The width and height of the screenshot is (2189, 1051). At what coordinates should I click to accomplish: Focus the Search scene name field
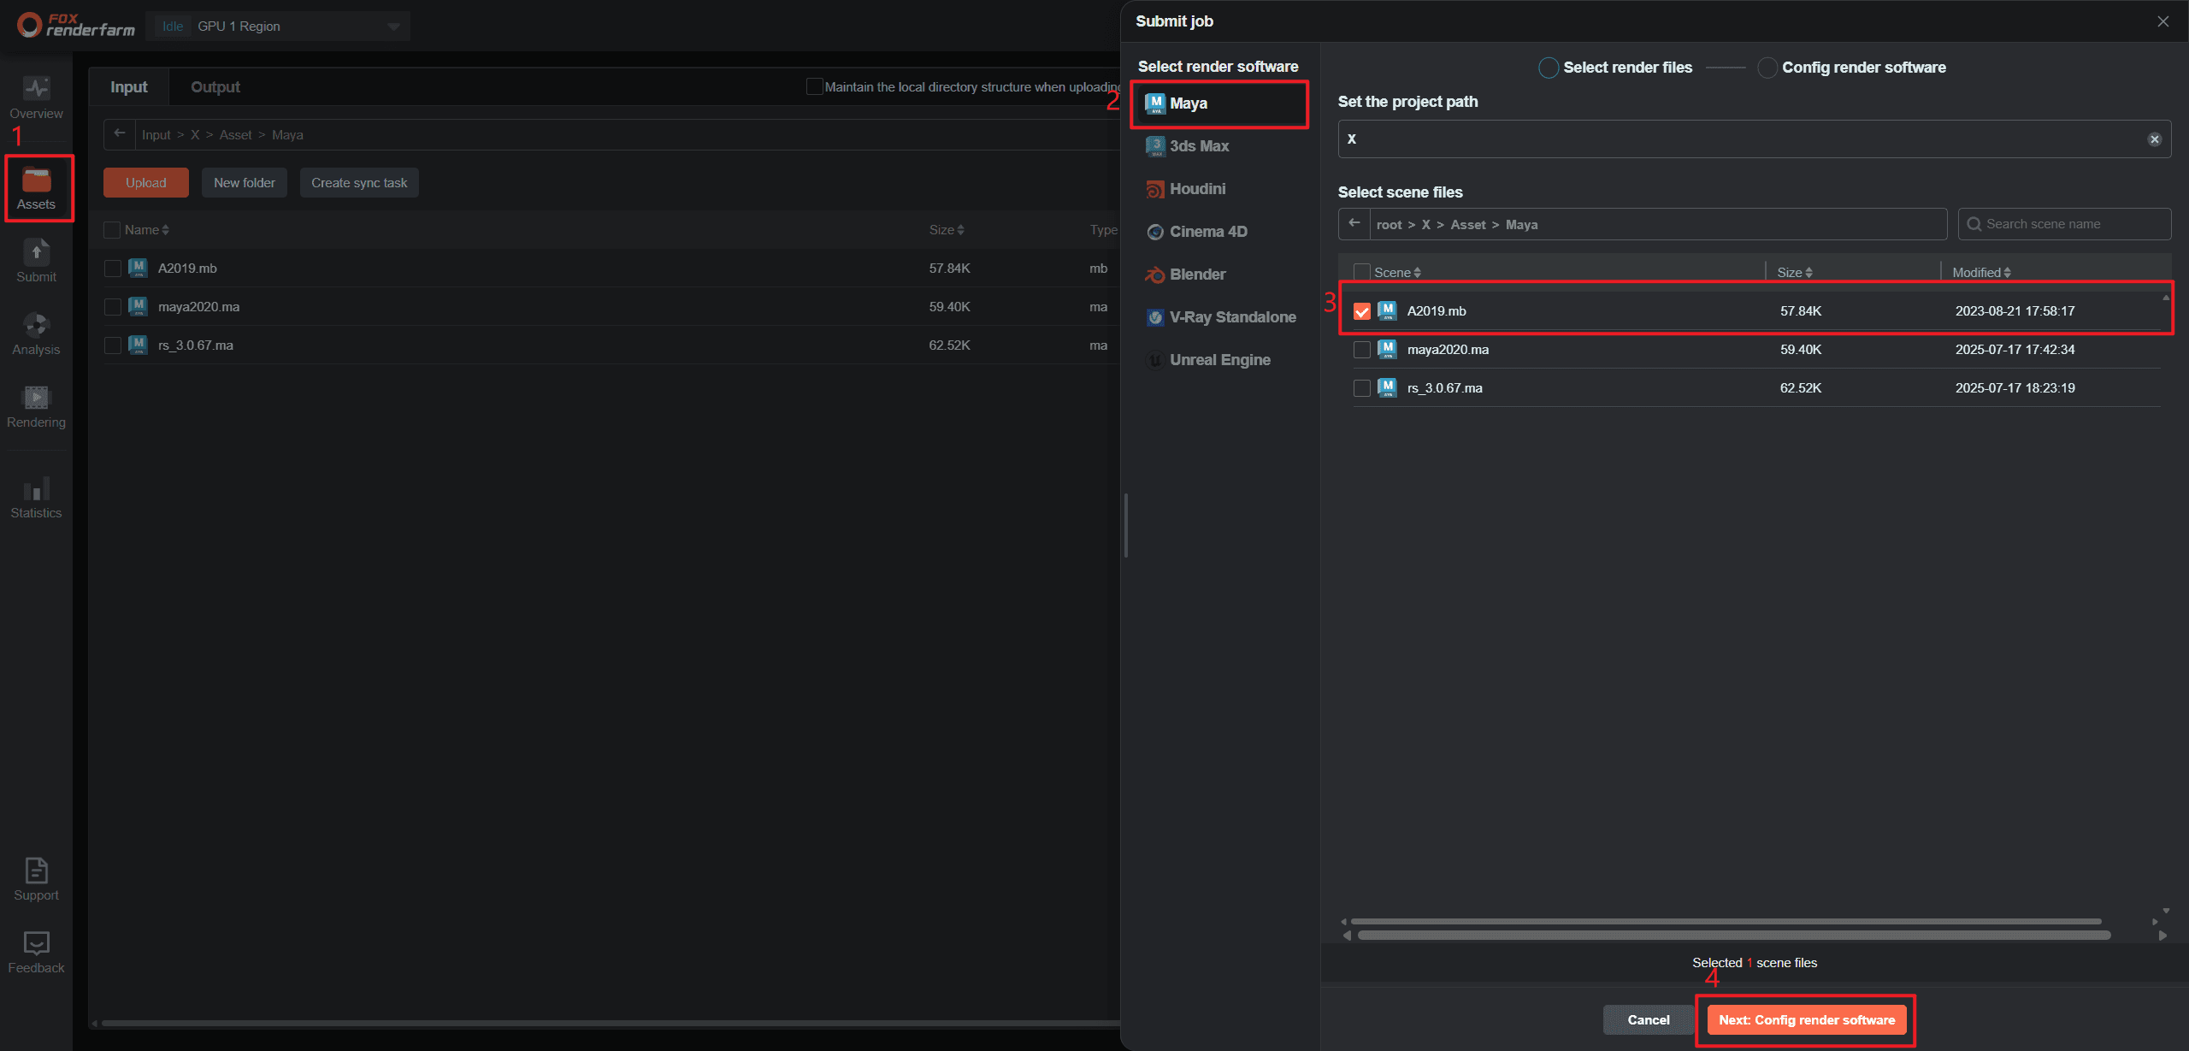pyautogui.click(x=2064, y=224)
